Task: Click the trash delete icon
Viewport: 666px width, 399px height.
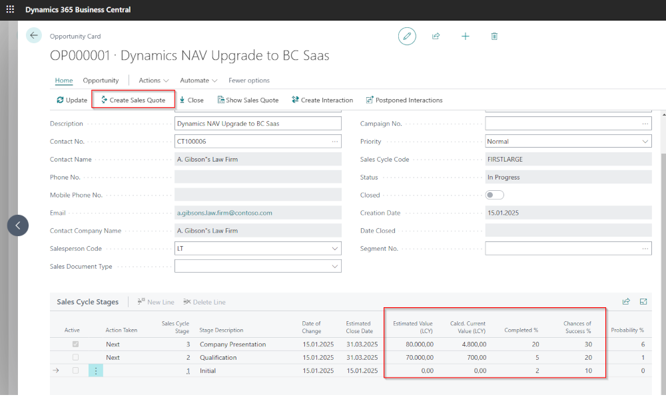Action: pyautogui.click(x=494, y=36)
